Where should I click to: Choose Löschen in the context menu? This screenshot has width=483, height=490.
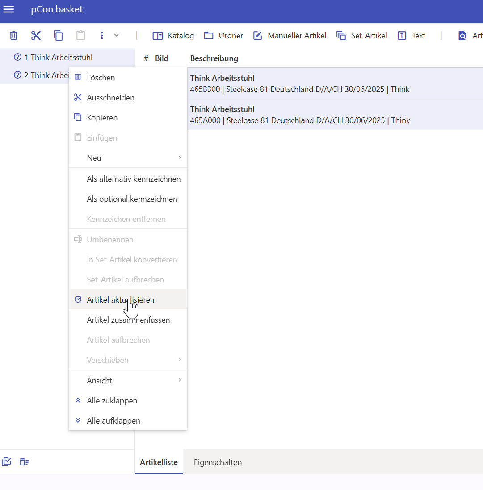click(128, 78)
